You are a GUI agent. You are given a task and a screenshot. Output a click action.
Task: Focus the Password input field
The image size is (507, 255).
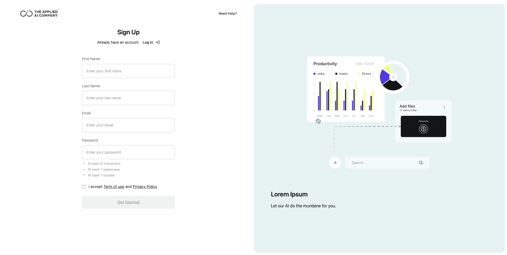tap(128, 152)
